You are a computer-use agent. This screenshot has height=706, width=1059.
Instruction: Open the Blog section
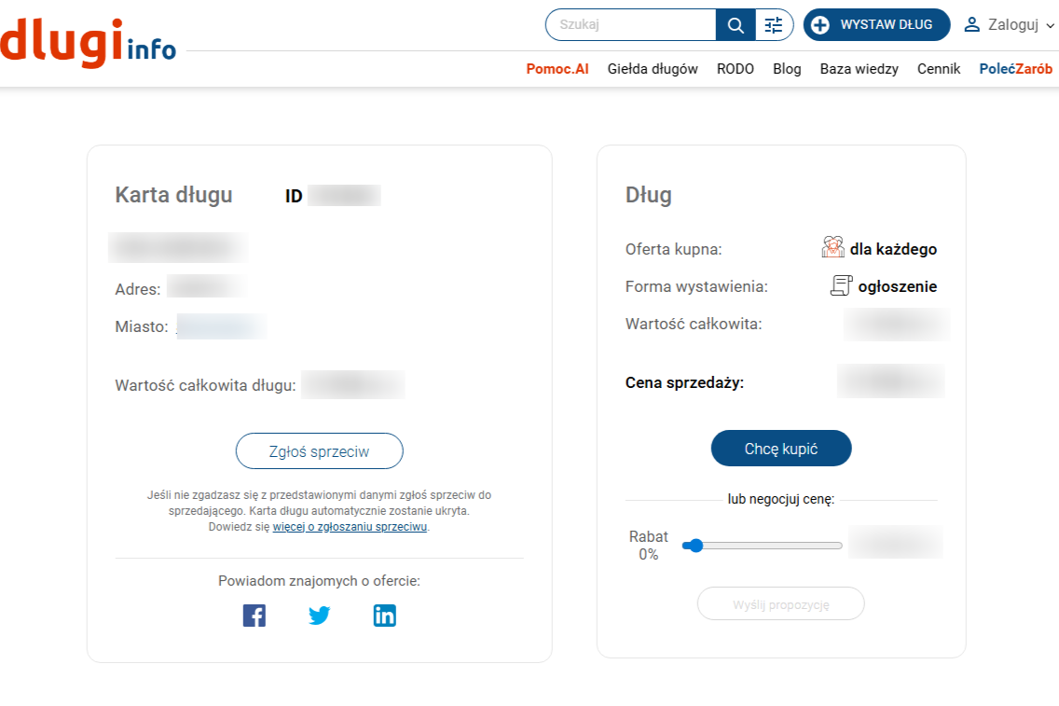click(x=787, y=69)
